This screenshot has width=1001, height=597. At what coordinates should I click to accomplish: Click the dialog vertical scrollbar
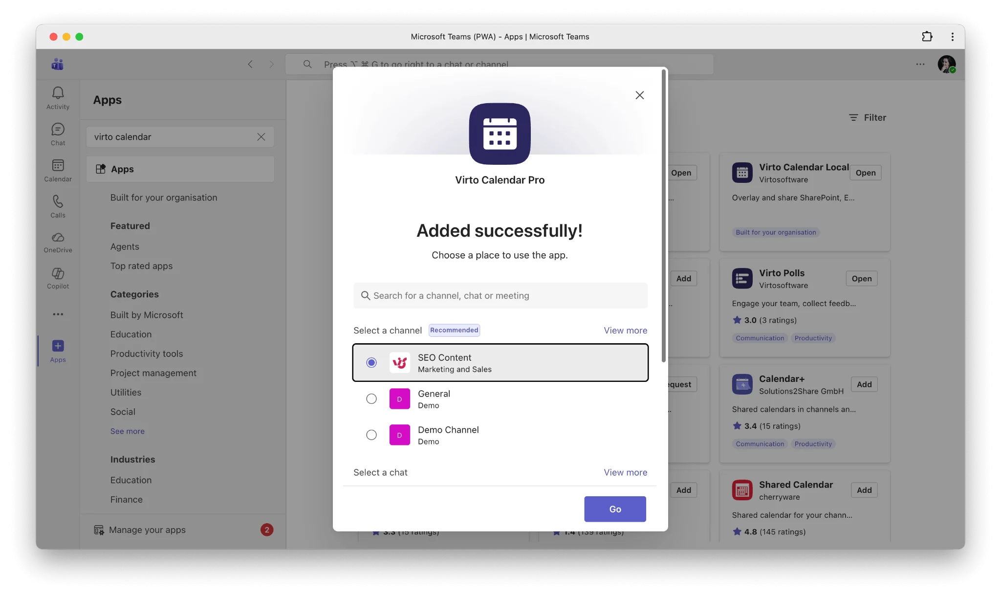pyautogui.click(x=663, y=215)
